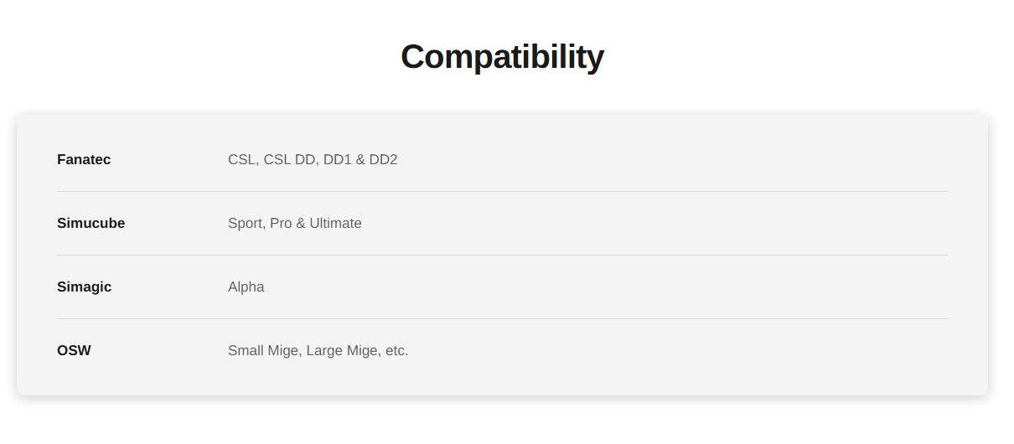Click DD1 in the Fanatec models list
The width and height of the screenshot is (1014, 444).
pos(337,159)
